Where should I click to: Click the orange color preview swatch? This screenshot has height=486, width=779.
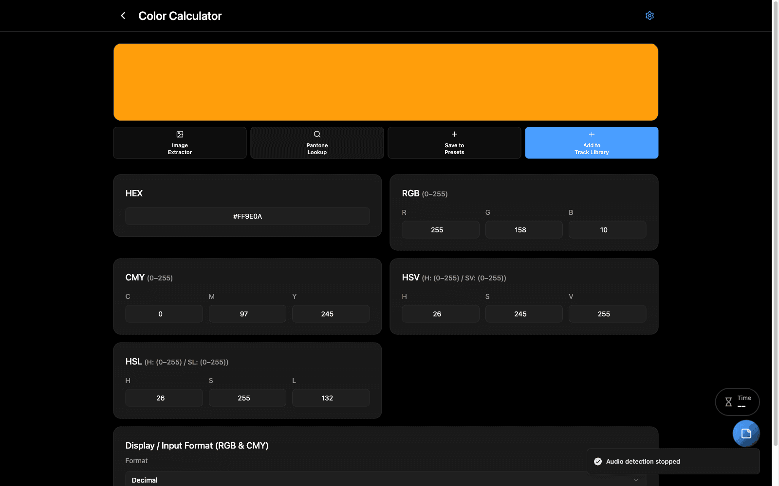pos(386,82)
